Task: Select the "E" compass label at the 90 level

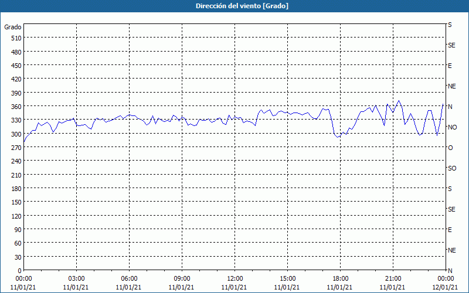Action: coord(450,230)
